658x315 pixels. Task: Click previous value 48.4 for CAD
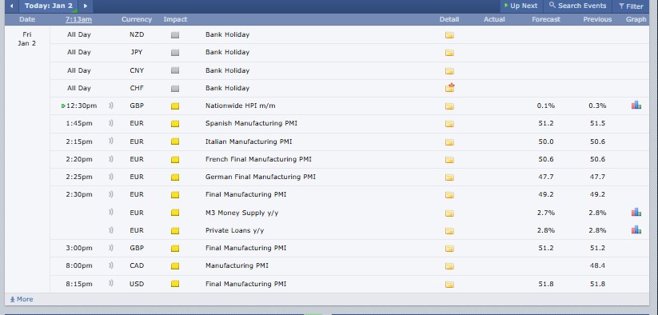(597, 266)
